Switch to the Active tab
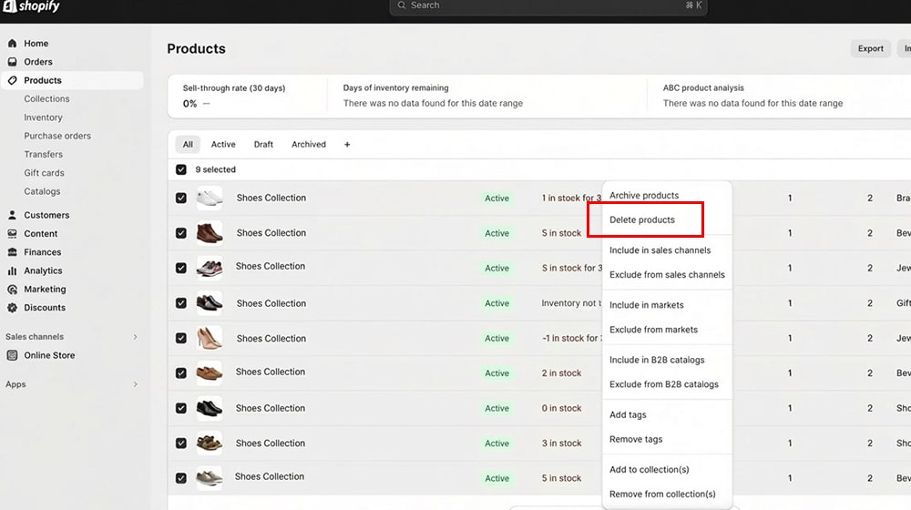The image size is (911, 510). coord(223,145)
